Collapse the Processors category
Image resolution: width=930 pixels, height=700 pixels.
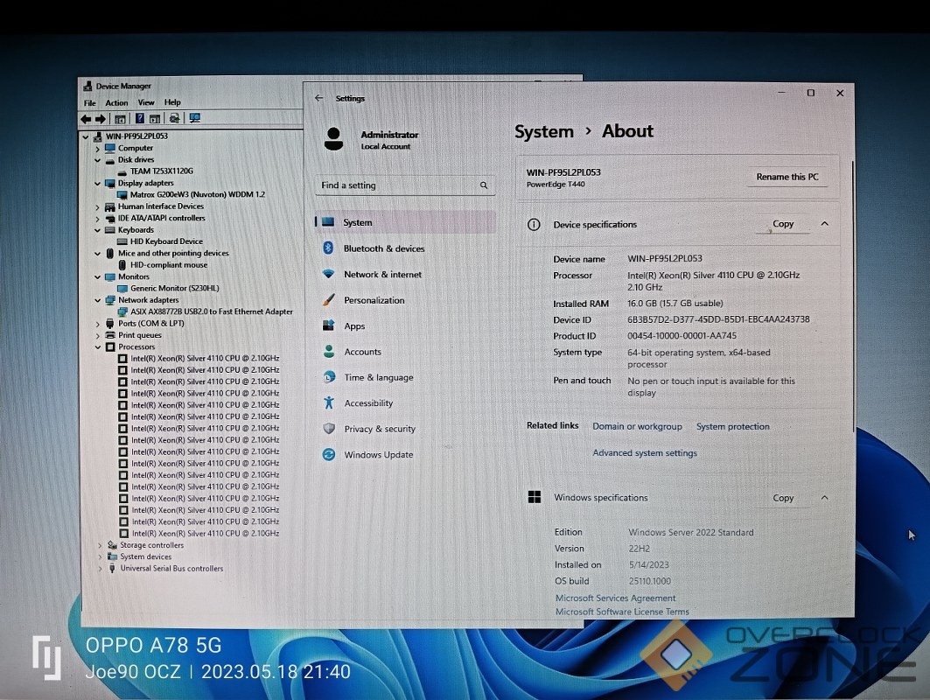[97, 347]
